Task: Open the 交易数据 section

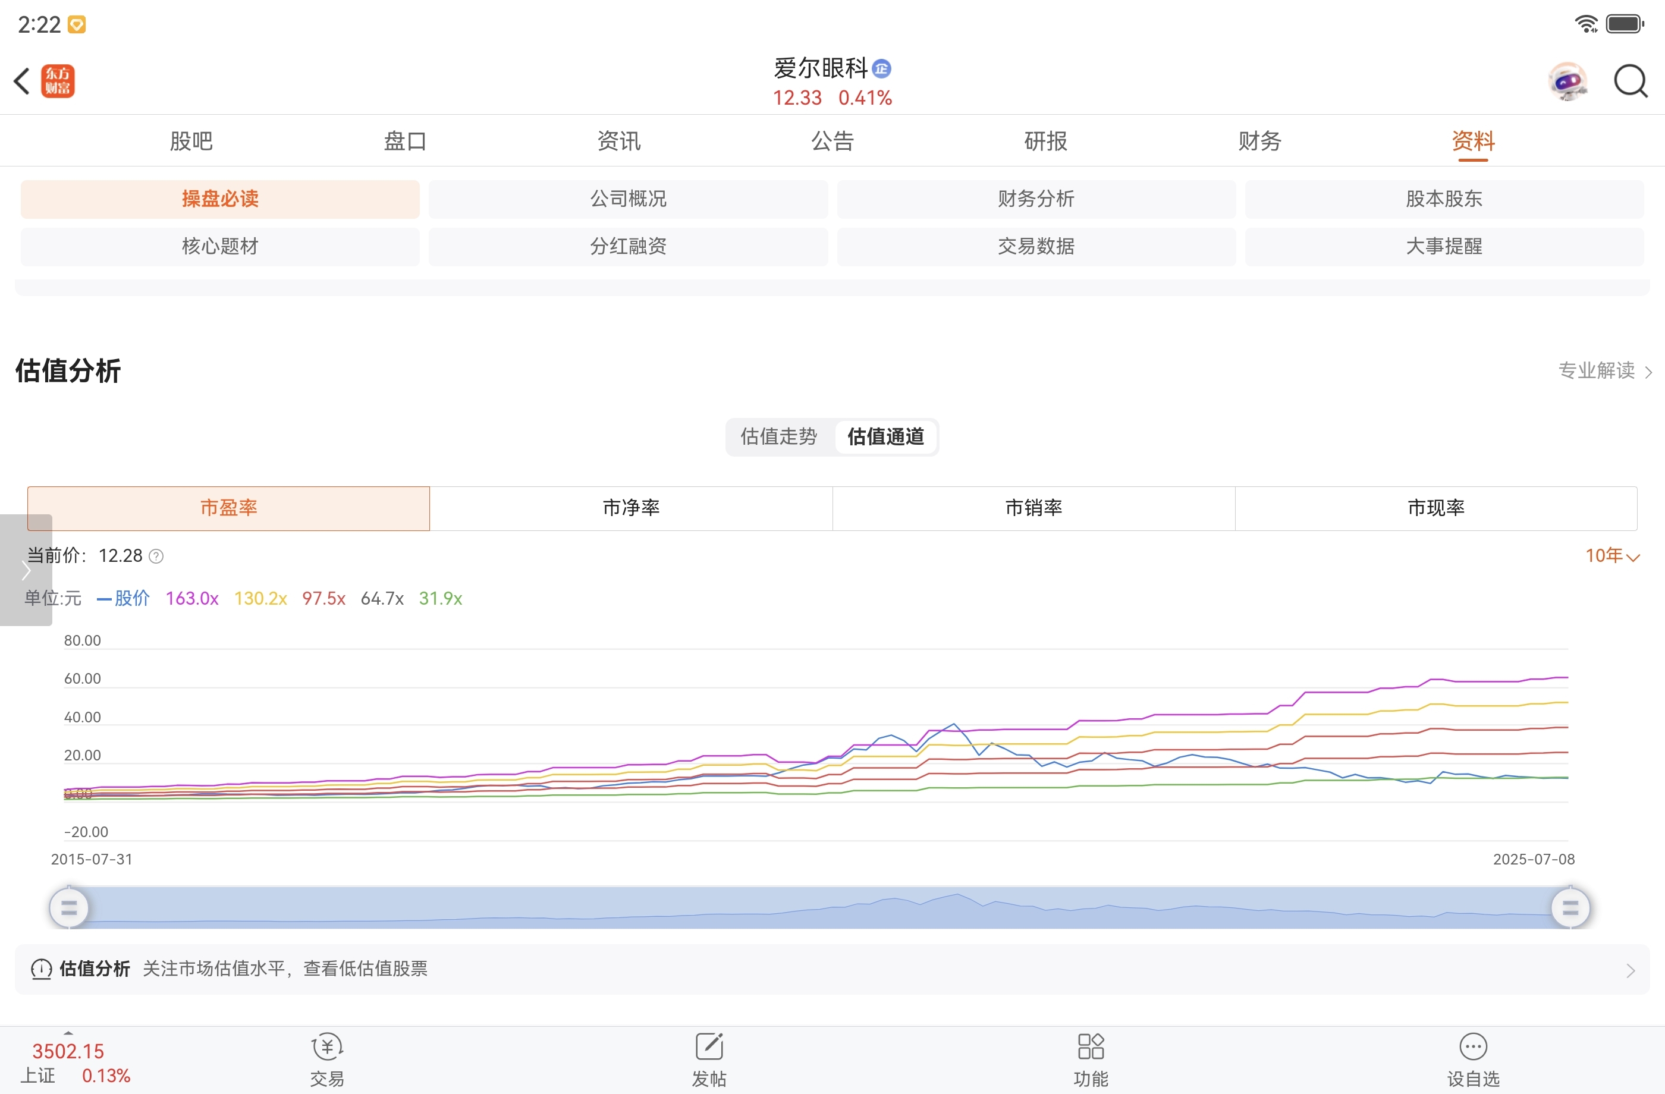Action: [1036, 246]
